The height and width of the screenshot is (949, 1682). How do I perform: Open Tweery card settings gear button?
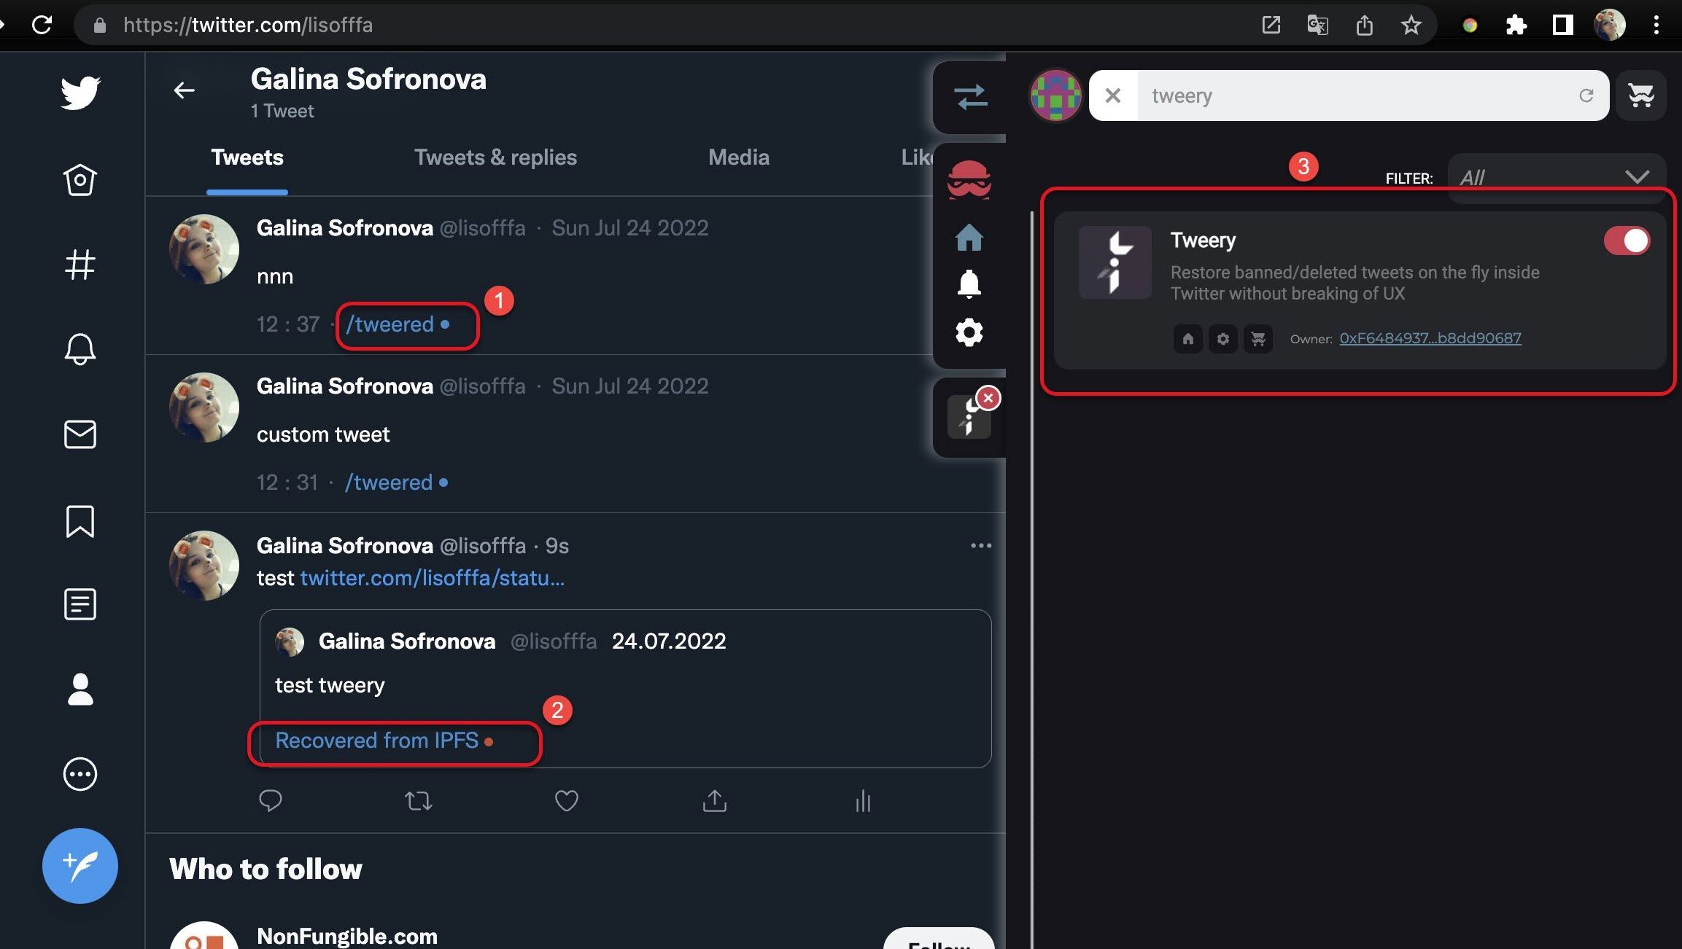click(x=1223, y=339)
